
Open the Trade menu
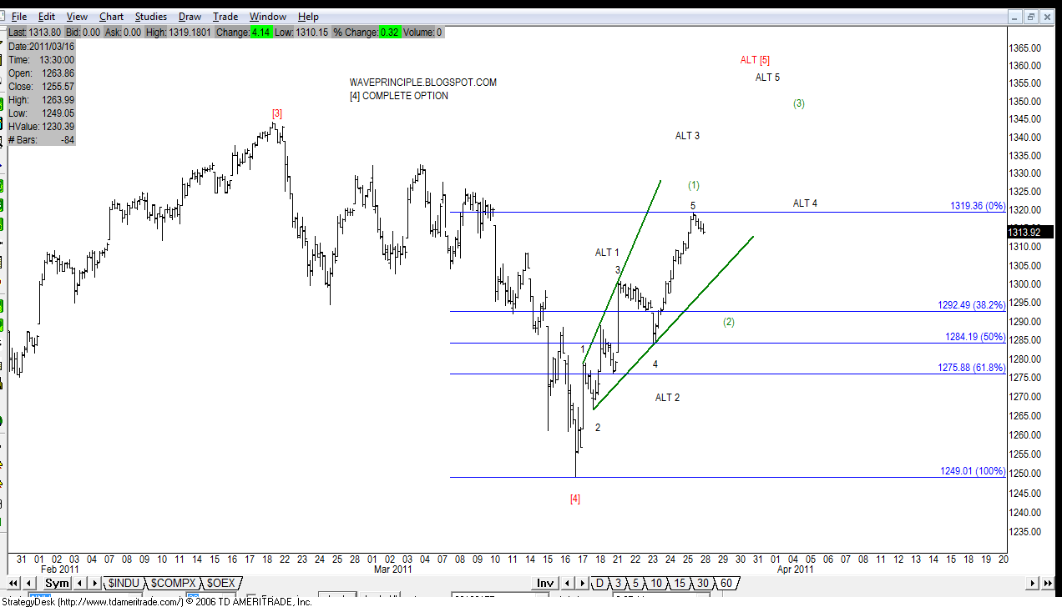(x=225, y=16)
